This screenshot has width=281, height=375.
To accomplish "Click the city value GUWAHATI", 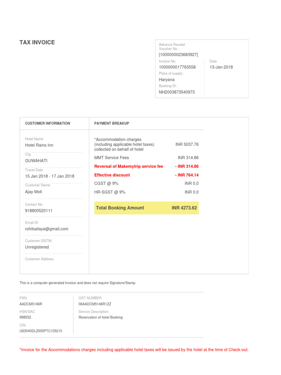I will (36, 161).
